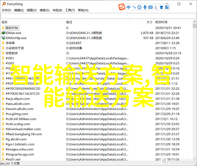The height and width of the screenshot is (166, 197).
Task: Click the 3,870 KB size cell
Action: (147, 33)
